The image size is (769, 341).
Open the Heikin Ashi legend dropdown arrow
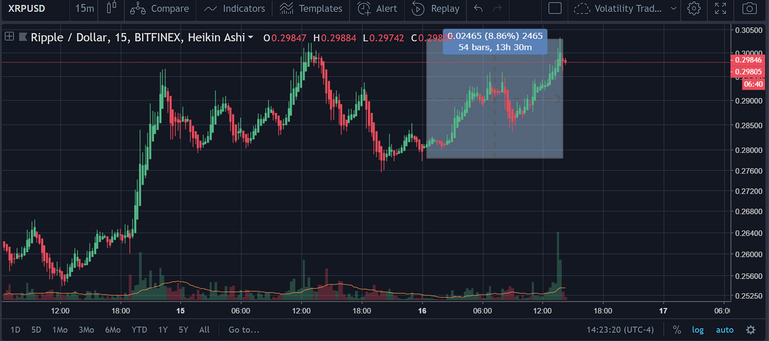point(251,37)
